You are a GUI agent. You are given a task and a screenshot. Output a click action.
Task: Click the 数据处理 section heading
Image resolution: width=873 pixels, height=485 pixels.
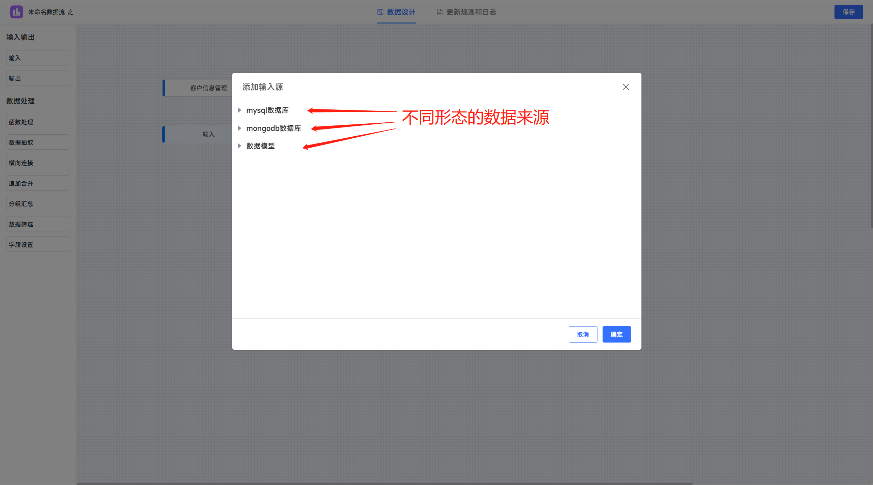(20, 101)
